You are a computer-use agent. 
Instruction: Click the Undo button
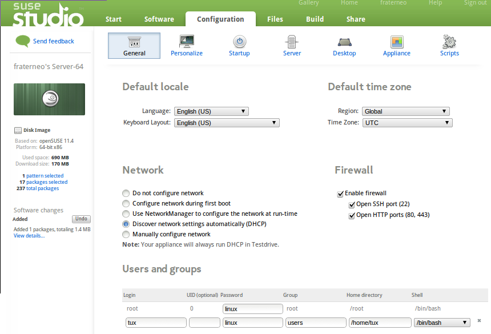[81, 219]
